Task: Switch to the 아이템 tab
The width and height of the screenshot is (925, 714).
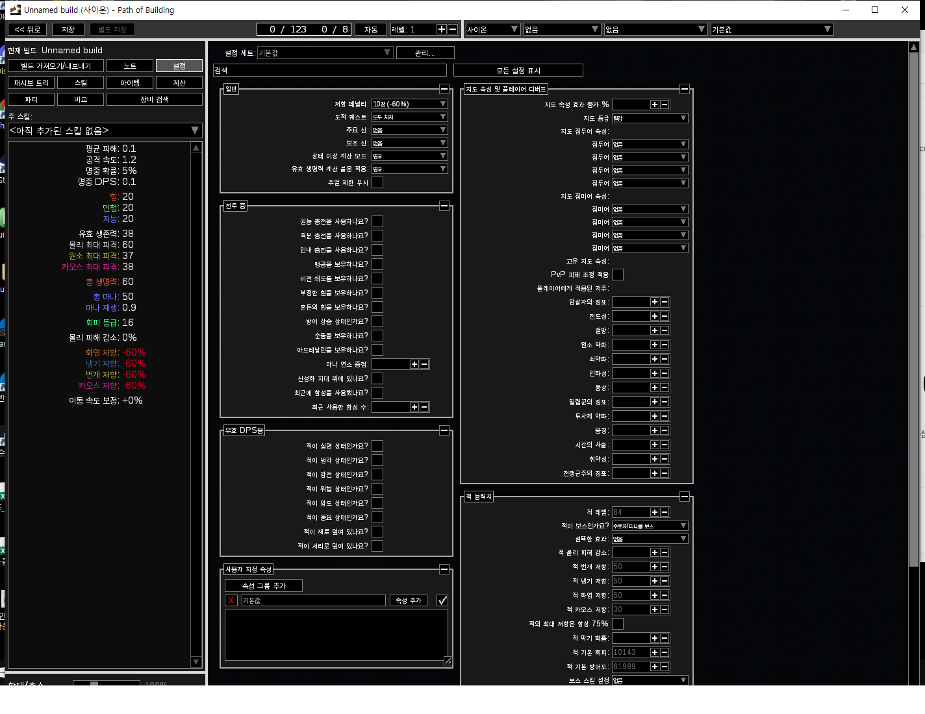Action: tap(130, 82)
